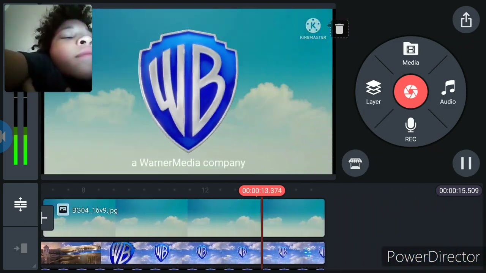Jump to end of clip
Screen dimensions: 486x273
21,249
